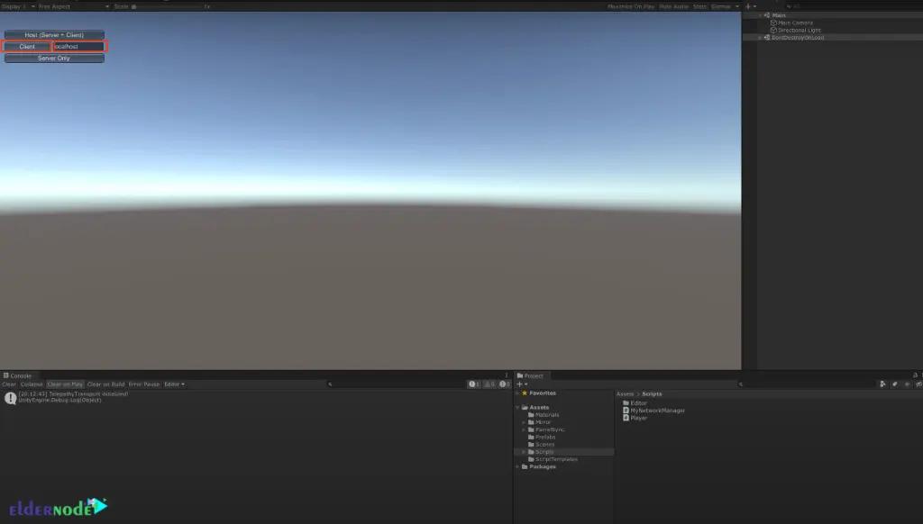Toggle Clear on Play in Console

click(65, 384)
